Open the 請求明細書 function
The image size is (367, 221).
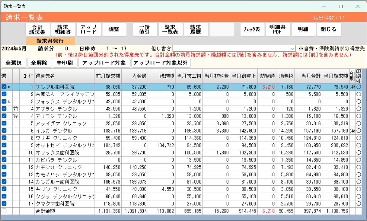pyautogui.click(x=63, y=29)
